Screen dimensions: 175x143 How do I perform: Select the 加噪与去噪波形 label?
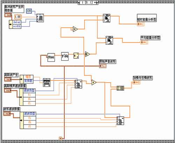click(143, 78)
